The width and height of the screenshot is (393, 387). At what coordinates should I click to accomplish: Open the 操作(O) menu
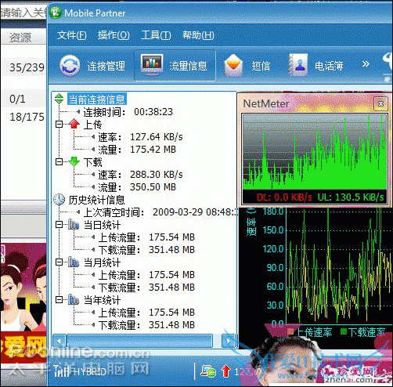114,35
